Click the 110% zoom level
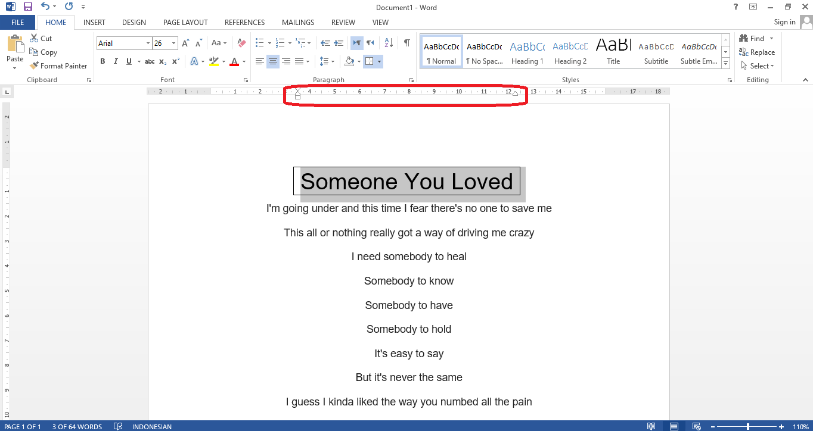 (x=800, y=426)
